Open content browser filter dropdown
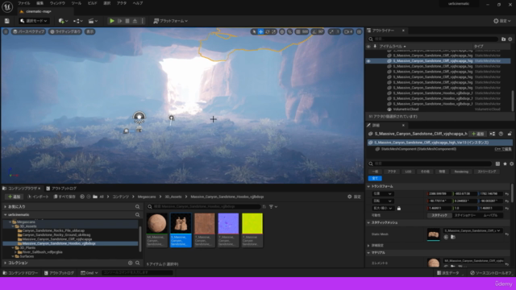This screenshot has height=290, width=516. pyautogui.click(x=273, y=207)
